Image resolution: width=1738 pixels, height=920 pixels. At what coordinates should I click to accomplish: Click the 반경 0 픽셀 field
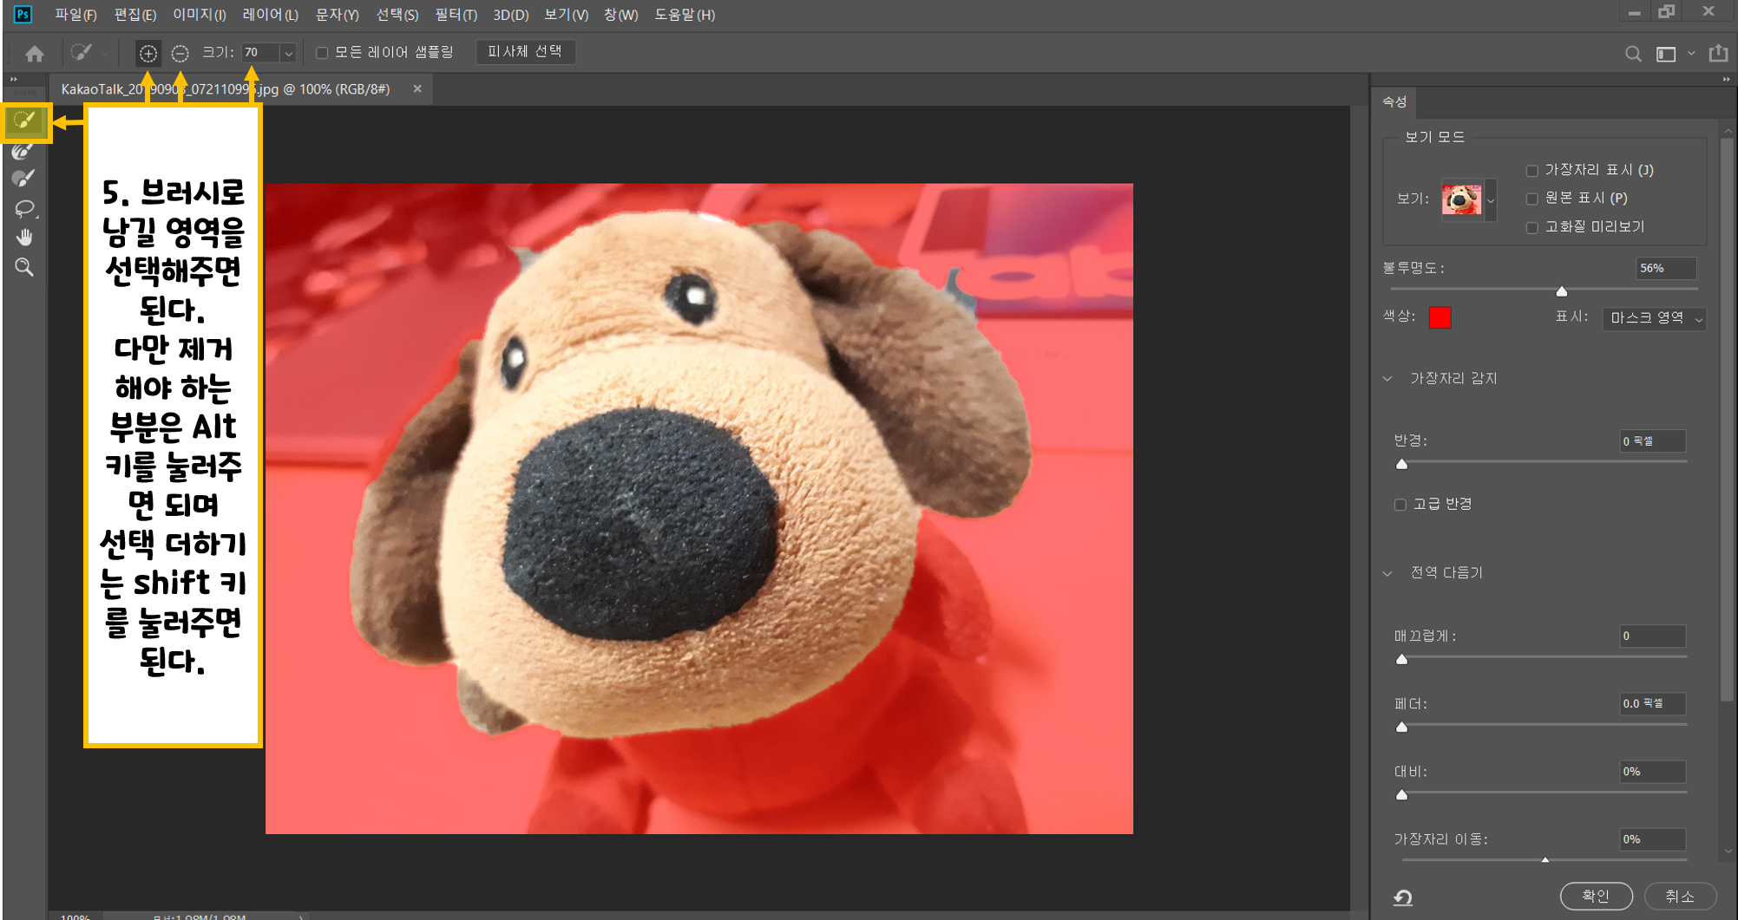tap(1653, 441)
